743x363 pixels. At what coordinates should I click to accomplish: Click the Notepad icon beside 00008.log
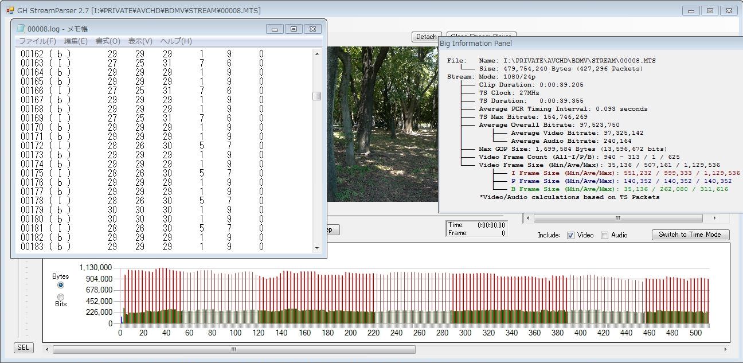[x=21, y=29]
